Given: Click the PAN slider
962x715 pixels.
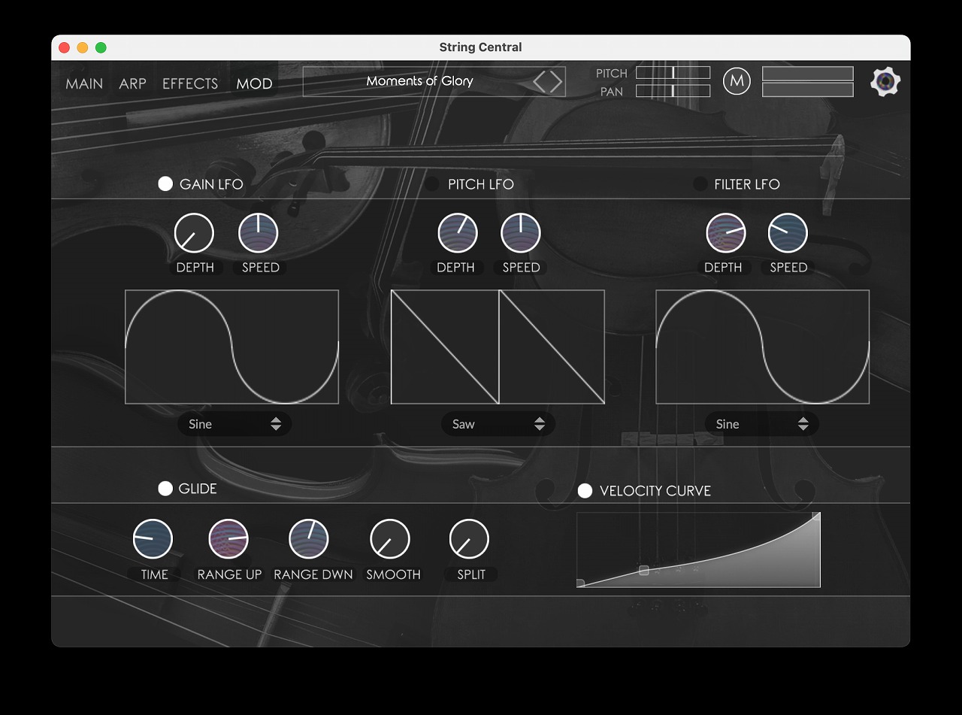Looking at the screenshot, I should point(673,91).
